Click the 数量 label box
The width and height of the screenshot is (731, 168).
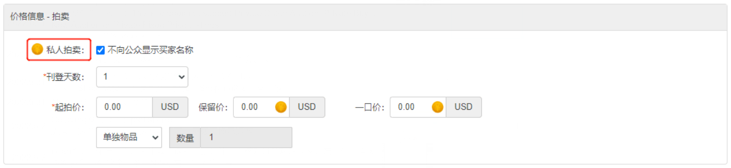point(185,137)
